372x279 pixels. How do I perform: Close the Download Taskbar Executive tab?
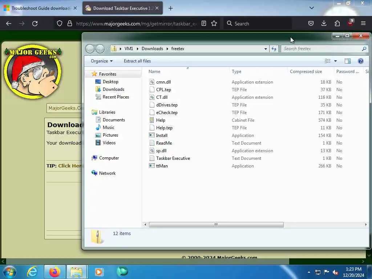click(x=157, y=8)
